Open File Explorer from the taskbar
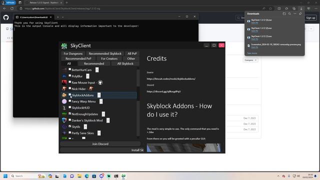 pos(79,176)
